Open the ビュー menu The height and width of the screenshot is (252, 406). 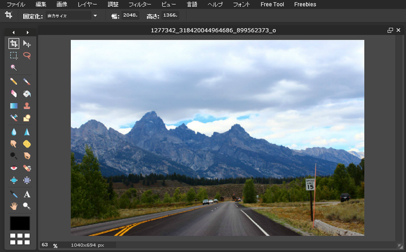click(x=169, y=5)
